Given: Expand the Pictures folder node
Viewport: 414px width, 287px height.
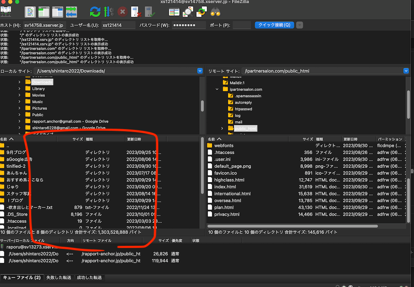Looking at the screenshot, I should [19, 108].
